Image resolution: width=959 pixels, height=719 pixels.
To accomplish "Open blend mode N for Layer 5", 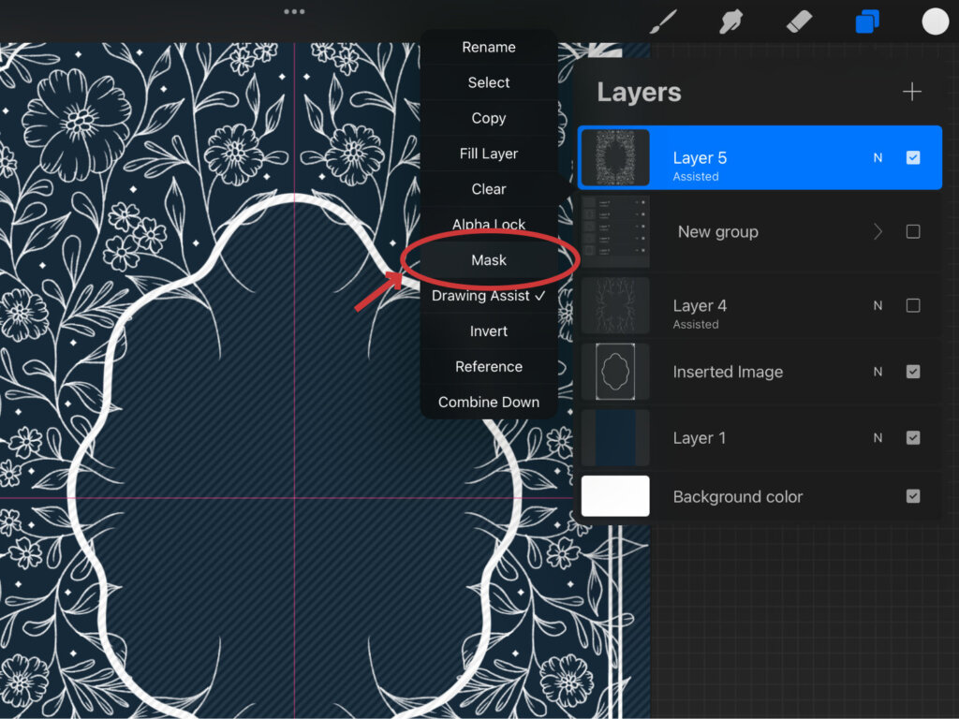I will tap(878, 158).
